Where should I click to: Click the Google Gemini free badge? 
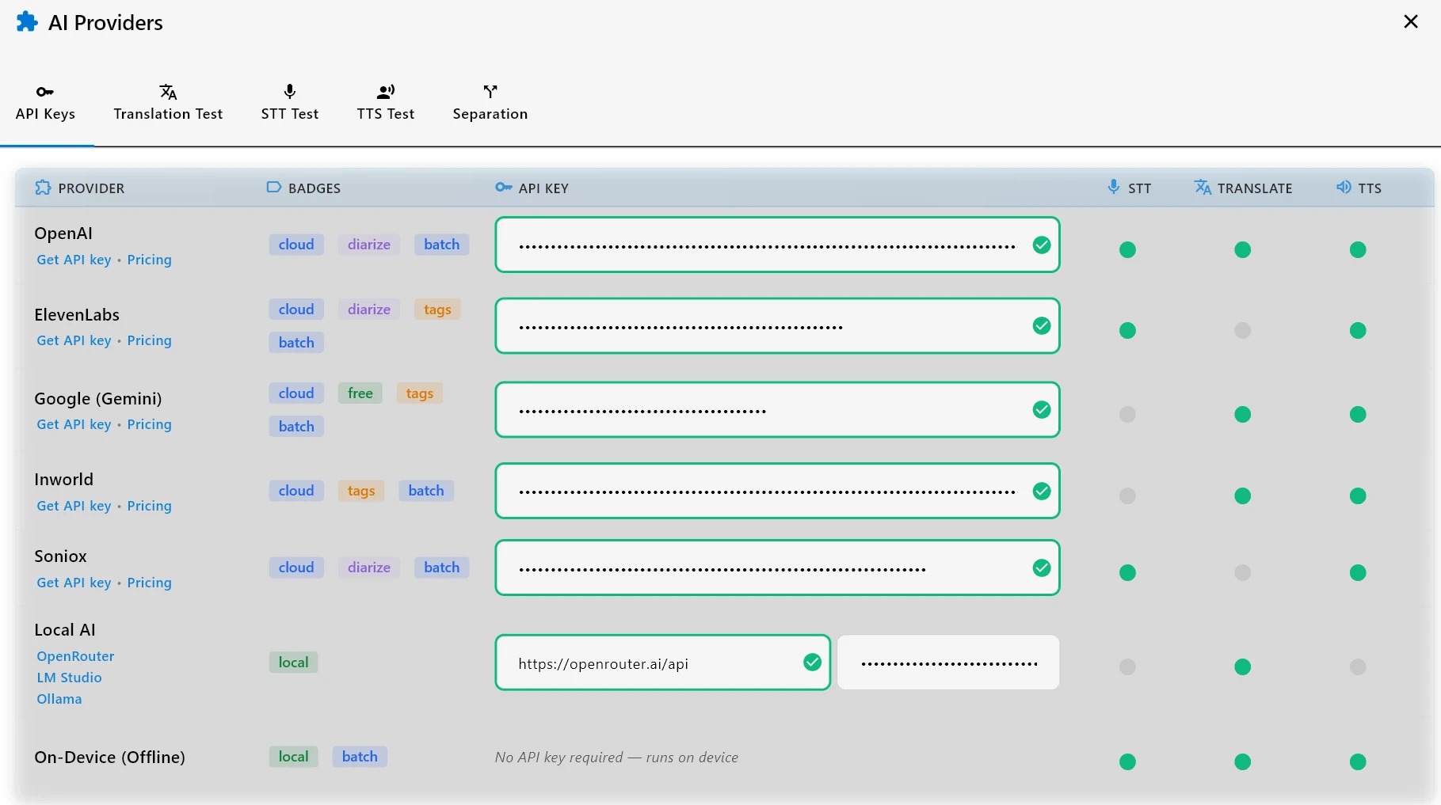360,393
